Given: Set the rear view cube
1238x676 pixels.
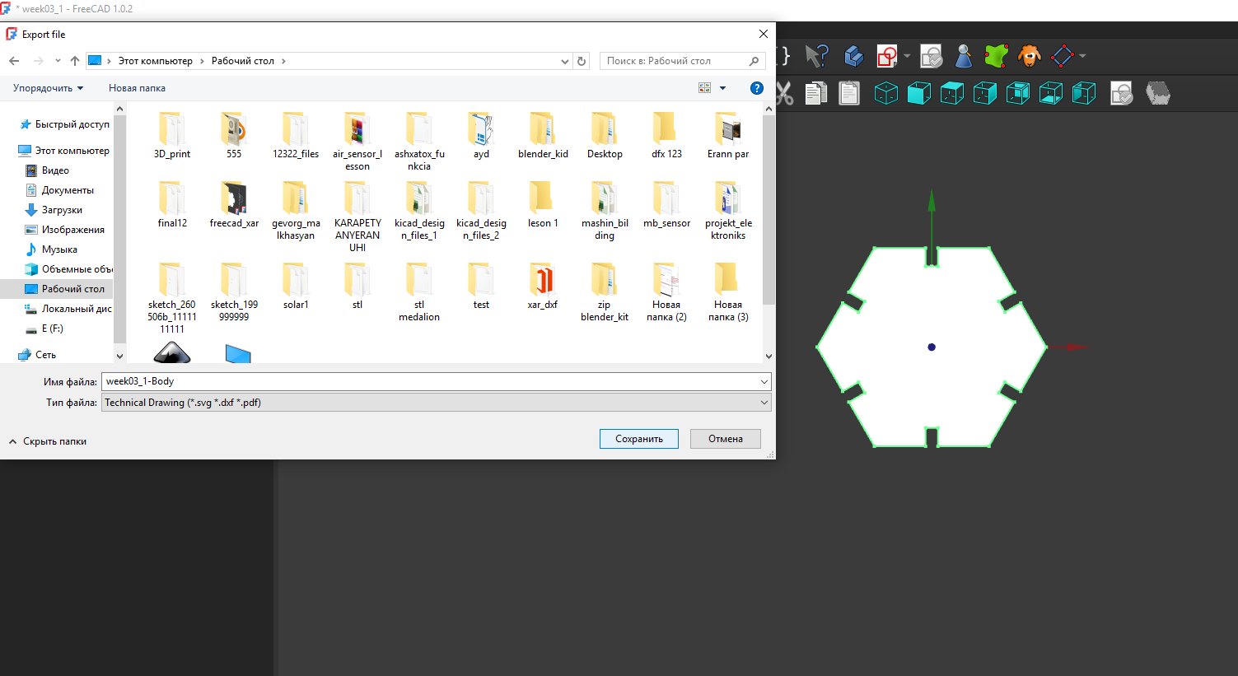Looking at the screenshot, I should [x=1018, y=93].
